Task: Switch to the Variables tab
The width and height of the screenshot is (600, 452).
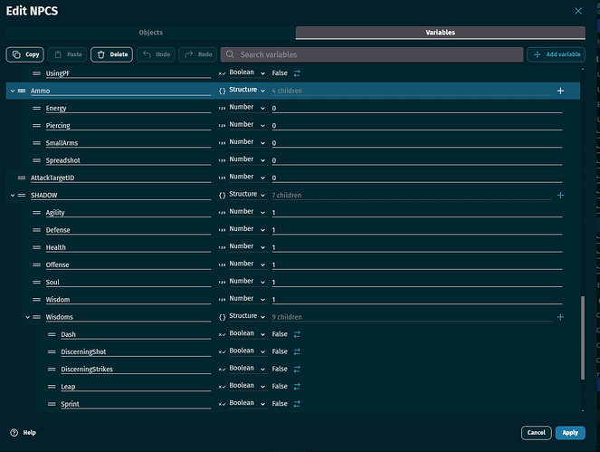Action: click(x=441, y=33)
